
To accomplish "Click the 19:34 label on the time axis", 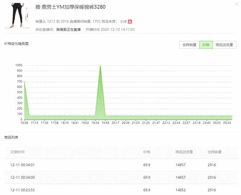I will pos(95,123).
